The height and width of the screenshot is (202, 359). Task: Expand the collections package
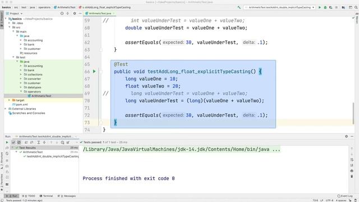[21, 75]
